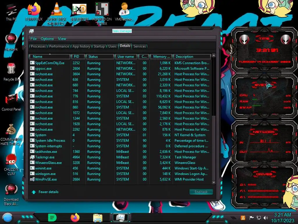
Task: Open the VMOTechnic desktop shortcut
Action: tap(125, 12)
